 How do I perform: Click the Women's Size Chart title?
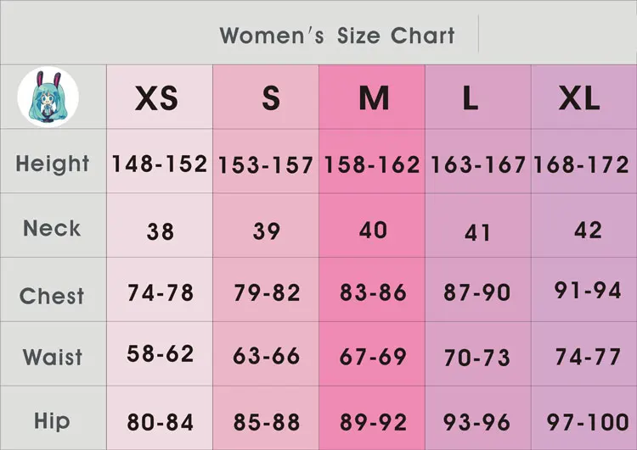[337, 36]
